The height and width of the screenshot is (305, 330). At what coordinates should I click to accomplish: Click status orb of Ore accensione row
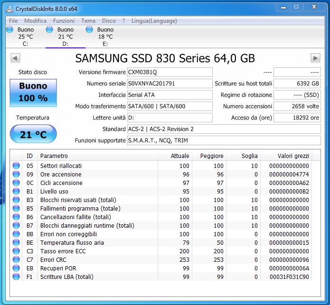(16, 174)
